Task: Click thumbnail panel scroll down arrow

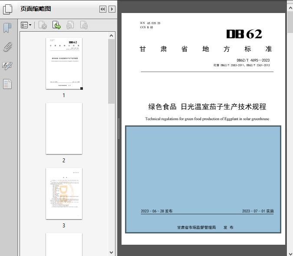Action: tap(112, 253)
